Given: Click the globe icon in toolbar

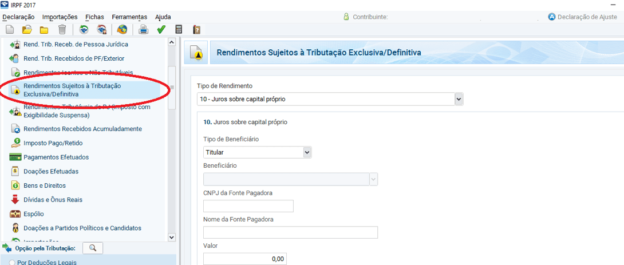Looking at the screenshot, I should point(122,30).
